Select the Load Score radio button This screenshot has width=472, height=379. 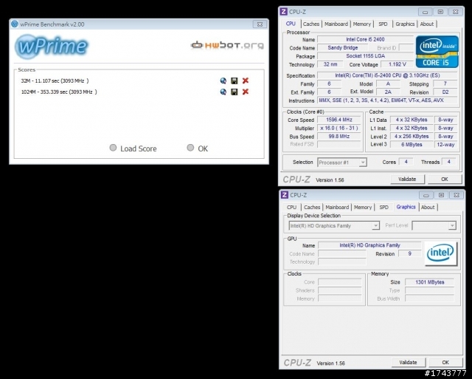[113, 148]
